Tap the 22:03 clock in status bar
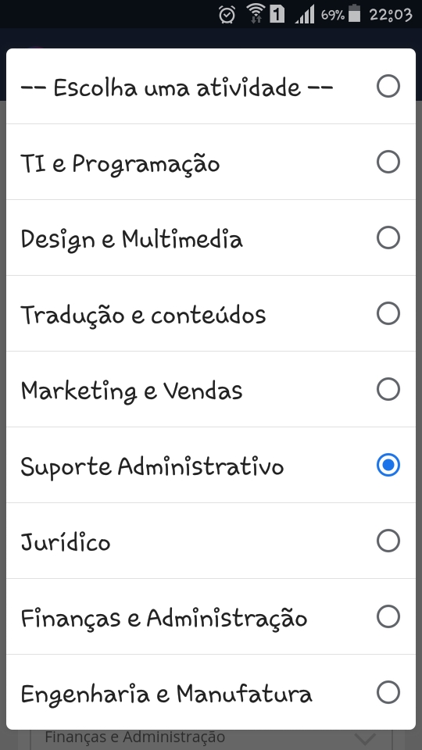Screen dimensions: 422x750 (391, 15)
